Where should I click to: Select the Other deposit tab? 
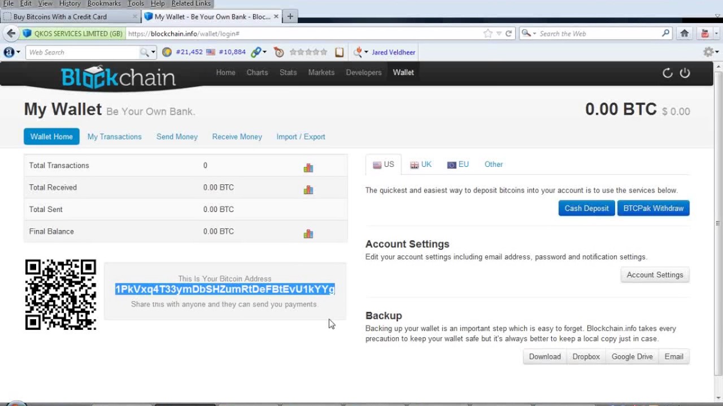point(493,164)
